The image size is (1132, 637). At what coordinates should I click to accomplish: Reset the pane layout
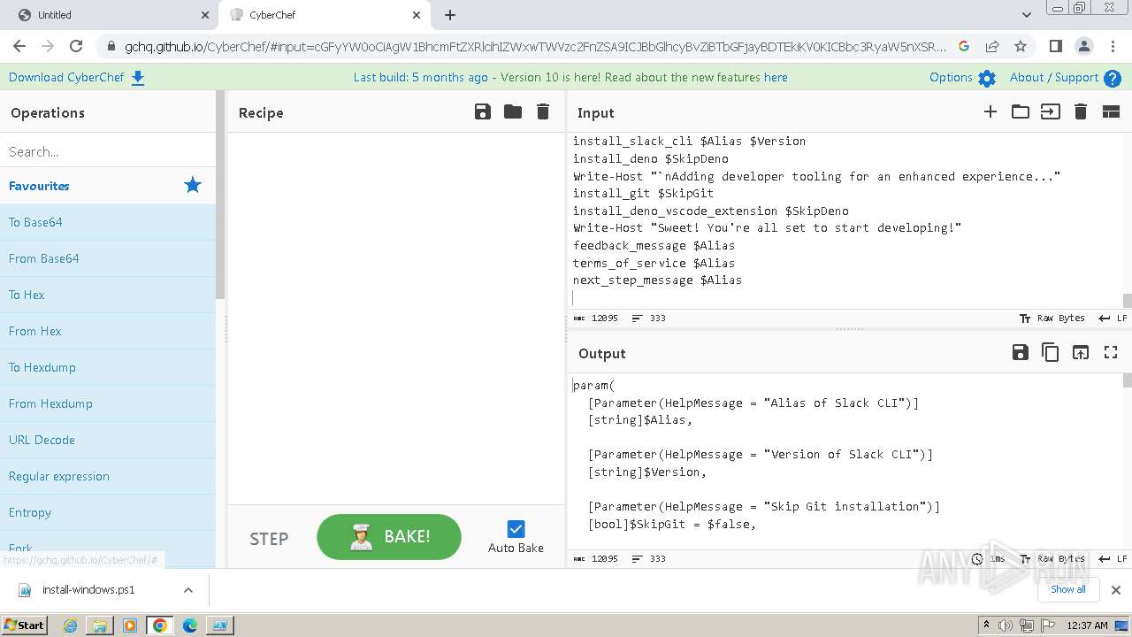[1111, 111]
